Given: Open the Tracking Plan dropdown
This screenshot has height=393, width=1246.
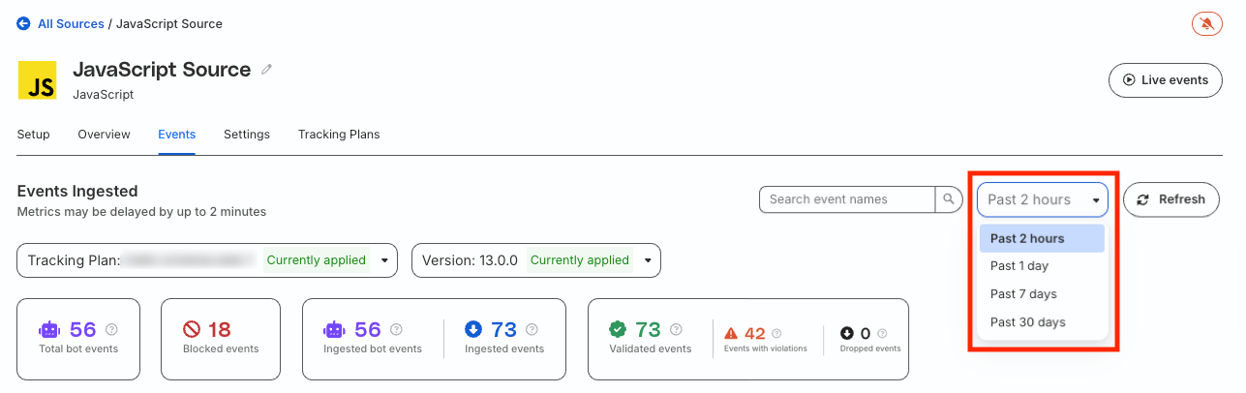Looking at the screenshot, I should coord(207,260).
